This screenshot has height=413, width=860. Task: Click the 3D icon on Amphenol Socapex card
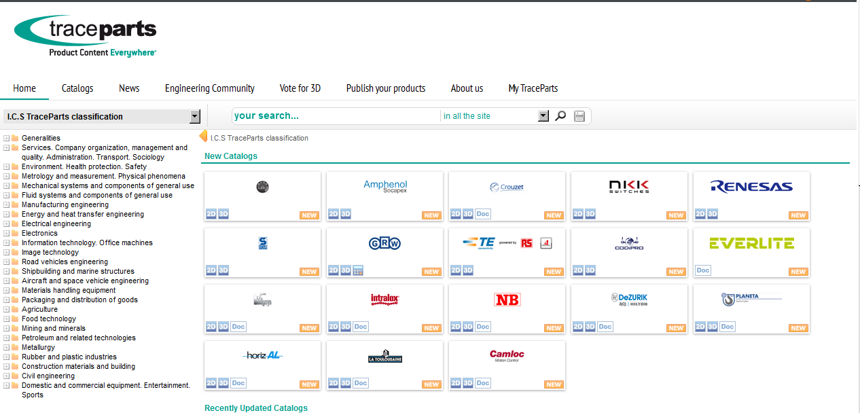point(346,214)
